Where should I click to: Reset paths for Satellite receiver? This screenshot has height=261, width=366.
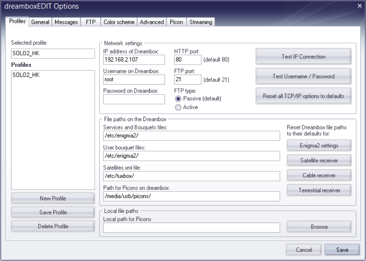click(x=319, y=160)
